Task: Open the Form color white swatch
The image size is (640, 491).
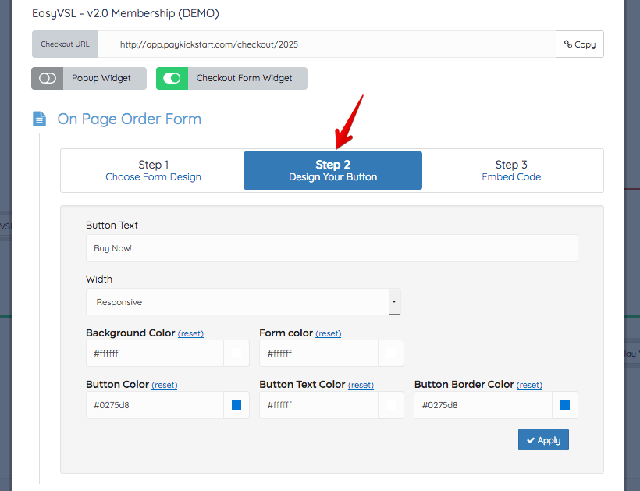Action: pyautogui.click(x=391, y=354)
